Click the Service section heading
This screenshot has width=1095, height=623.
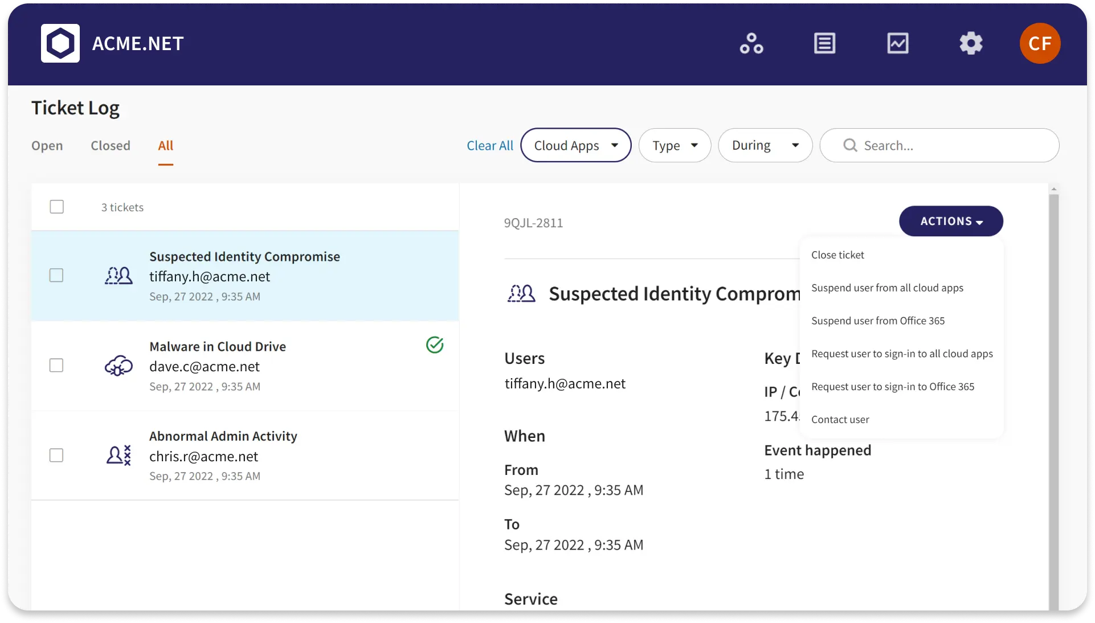[531, 599]
